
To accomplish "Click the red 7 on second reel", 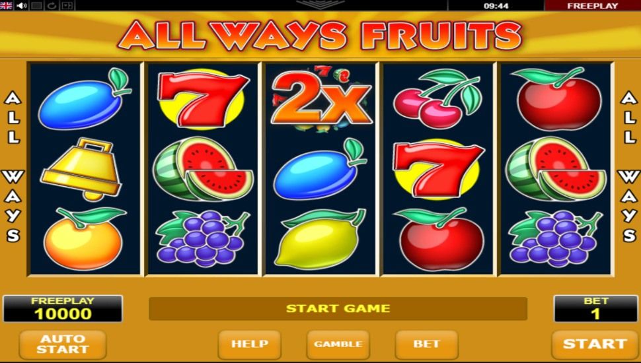I will pos(203,99).
